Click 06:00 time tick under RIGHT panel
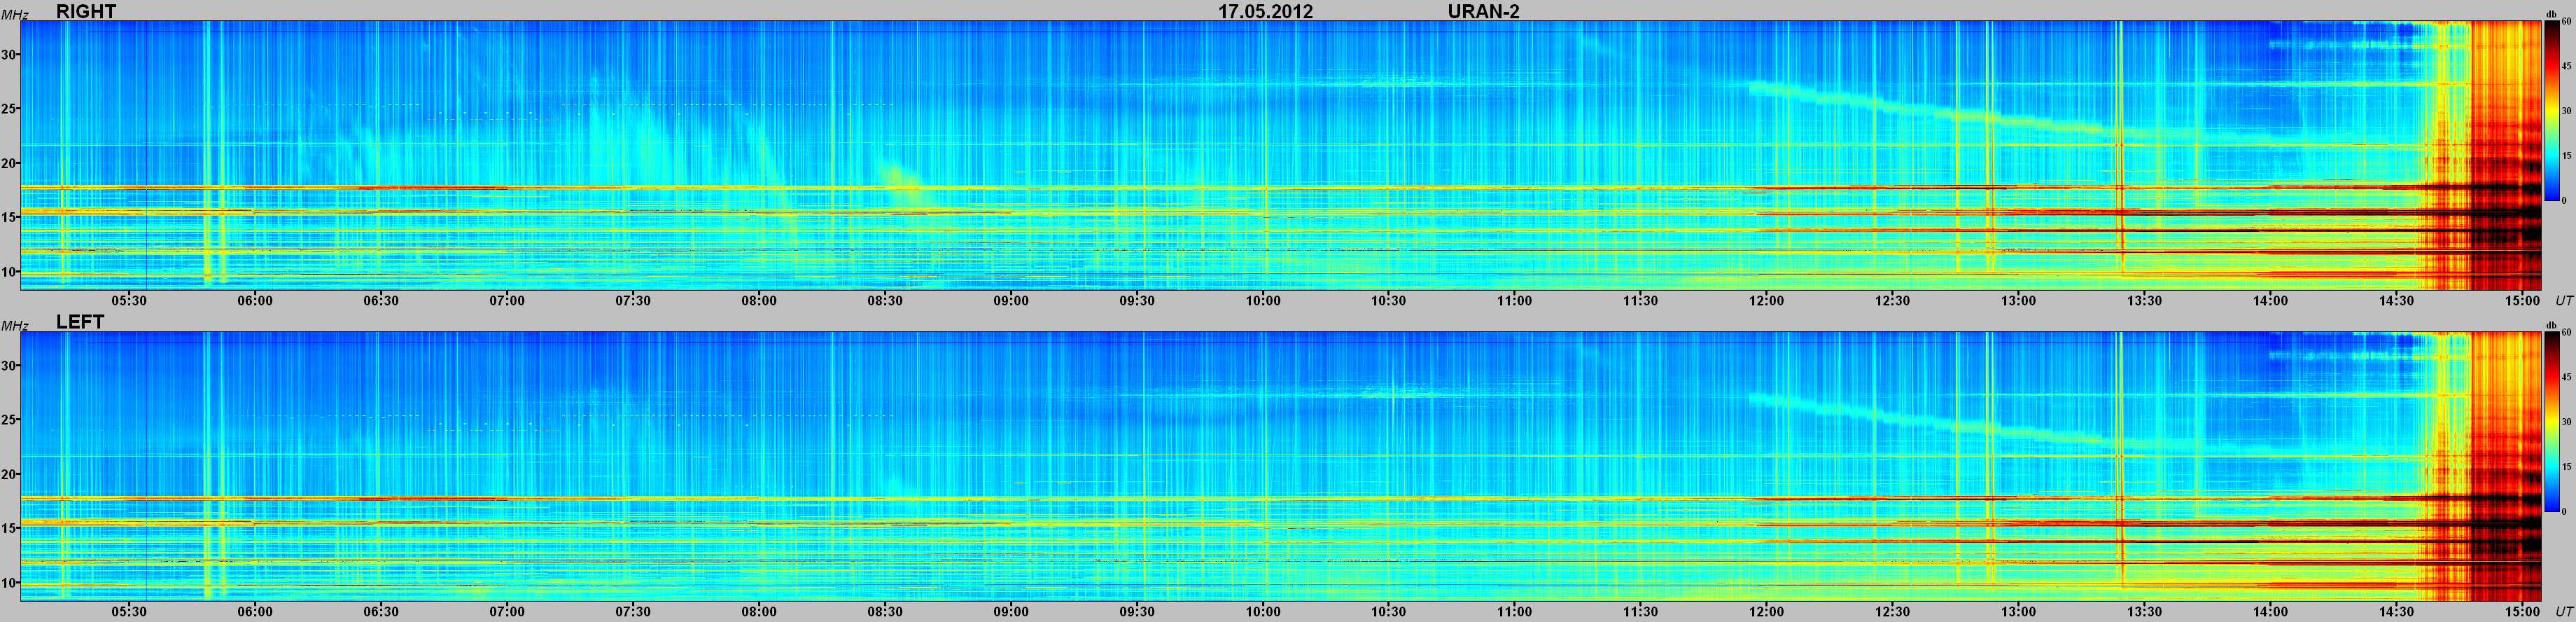Viewport: 2576px width, 622px height. pyautogui.click(x=255, y=300)
